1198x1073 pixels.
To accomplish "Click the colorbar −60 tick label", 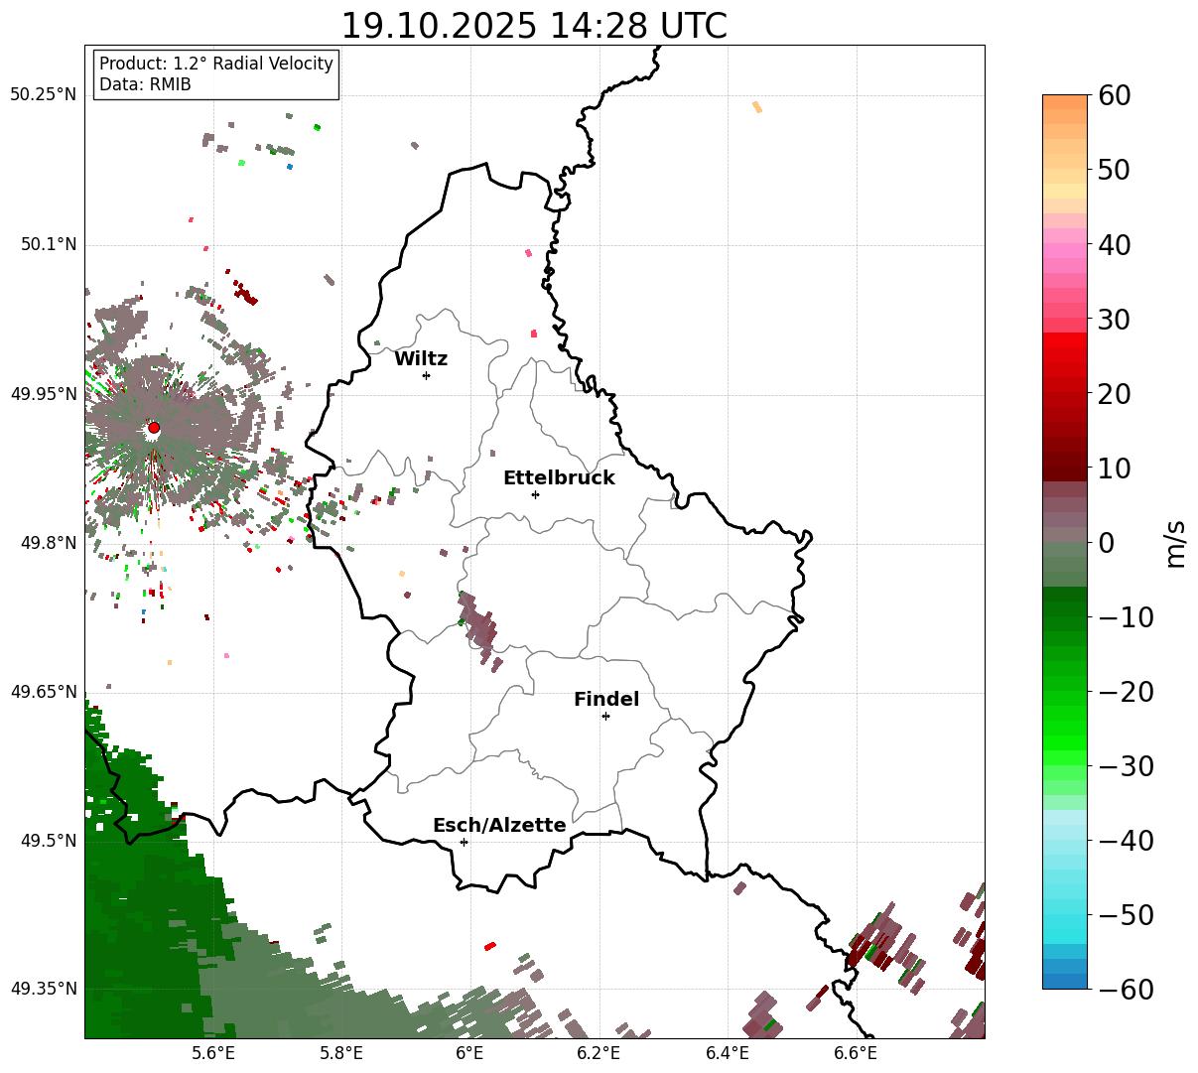I will tap(1125, 990).
